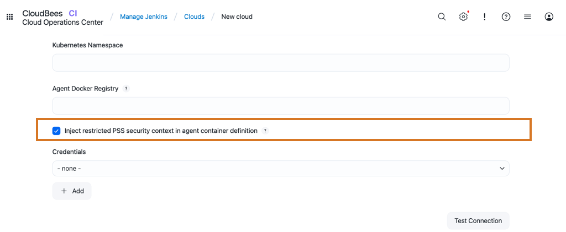The image size is (566, 232).
Task: Open the exclamation alerts icon
Action: click(484, 17)
